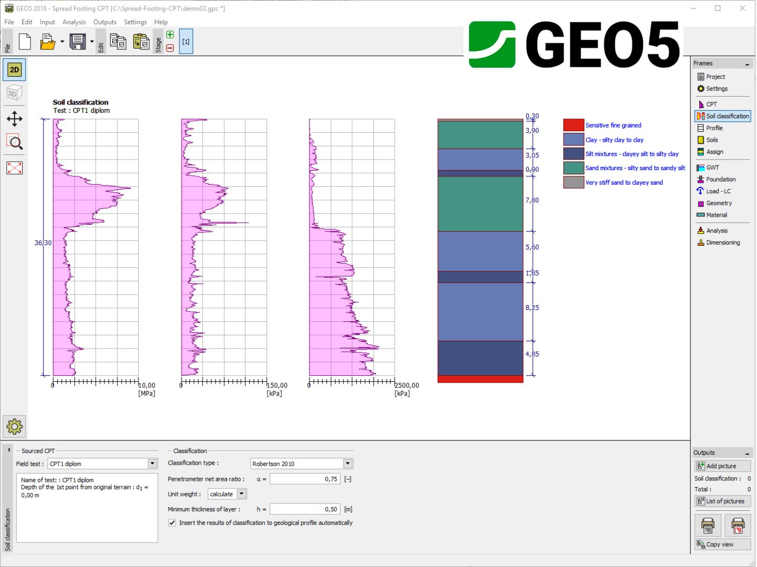
Task: Edit the minimum thickness of layer field
Action: tap(305, 509)
